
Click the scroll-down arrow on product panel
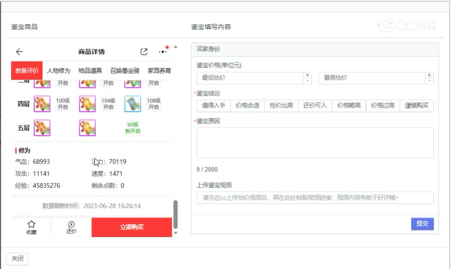tap(175, 233)
